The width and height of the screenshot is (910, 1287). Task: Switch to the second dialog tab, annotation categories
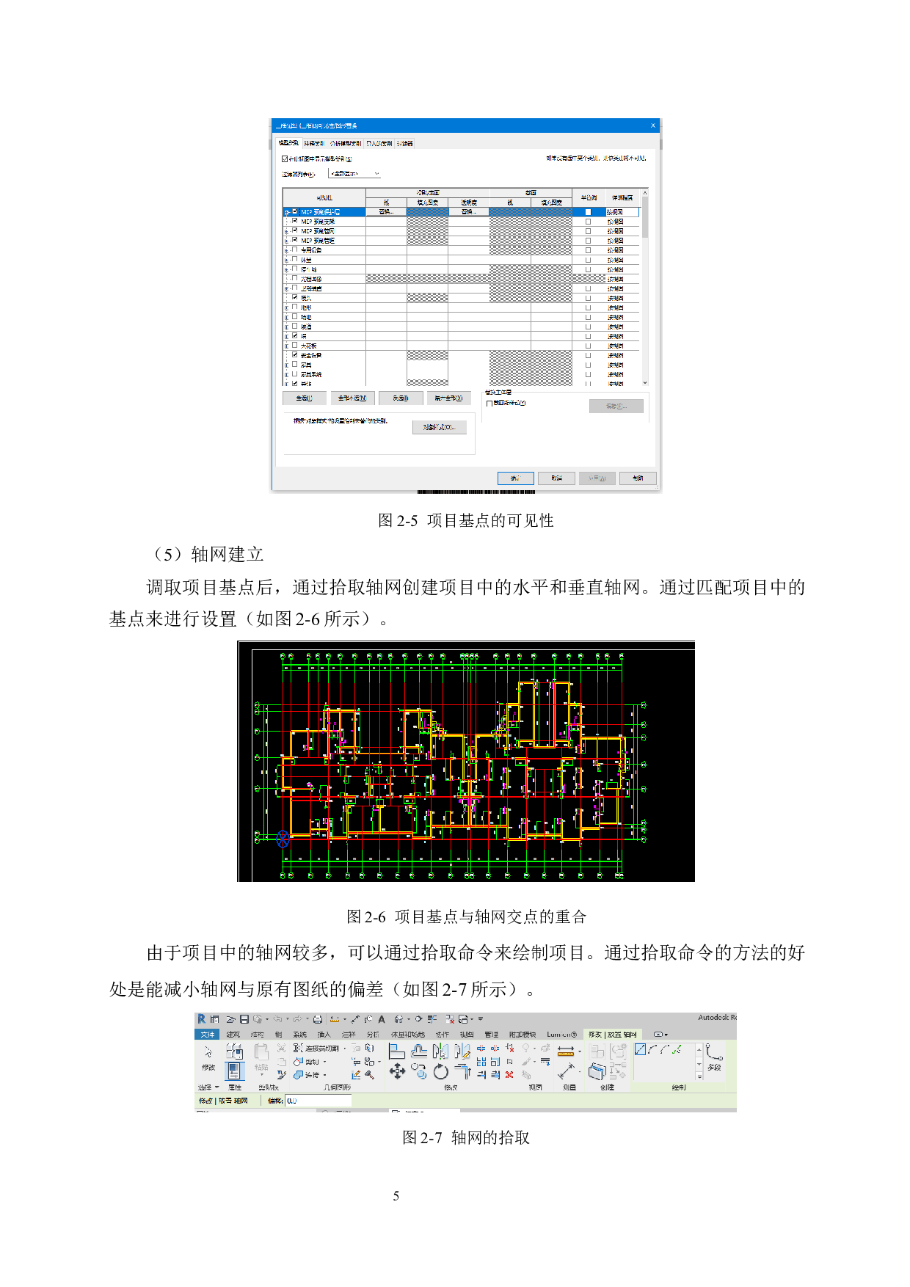pos(314,143)
